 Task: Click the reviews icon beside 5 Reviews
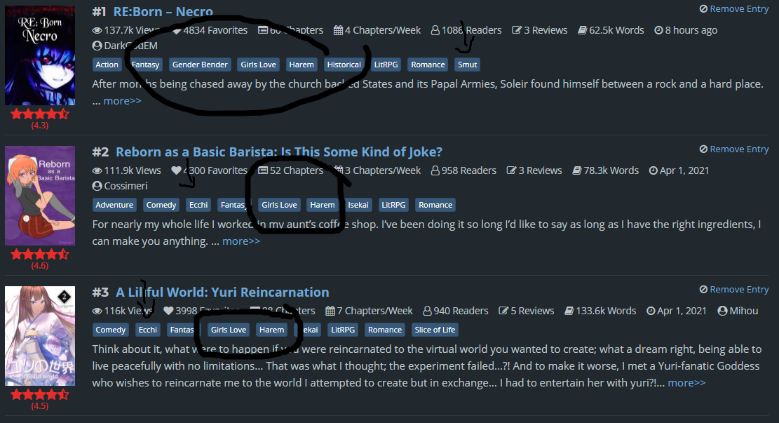(x=503, y=311)
